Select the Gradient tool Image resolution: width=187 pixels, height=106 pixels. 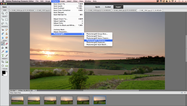[x=6, y=48]
